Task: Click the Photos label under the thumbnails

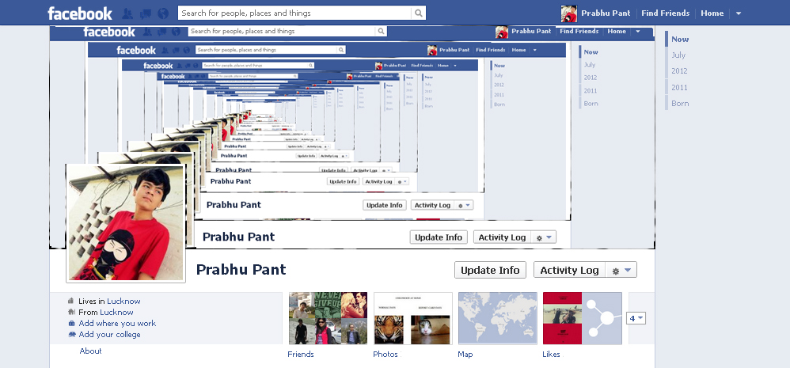Action: (x=386, y=355)
